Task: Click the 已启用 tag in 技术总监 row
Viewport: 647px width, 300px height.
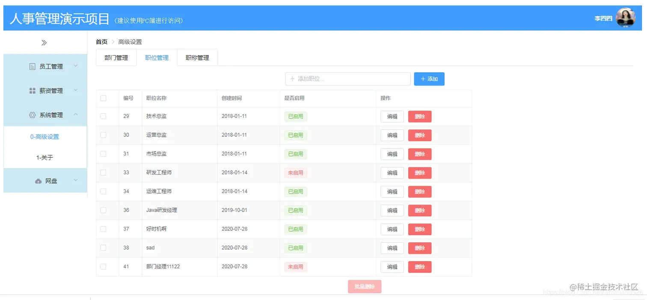Action: click(296, 117)
